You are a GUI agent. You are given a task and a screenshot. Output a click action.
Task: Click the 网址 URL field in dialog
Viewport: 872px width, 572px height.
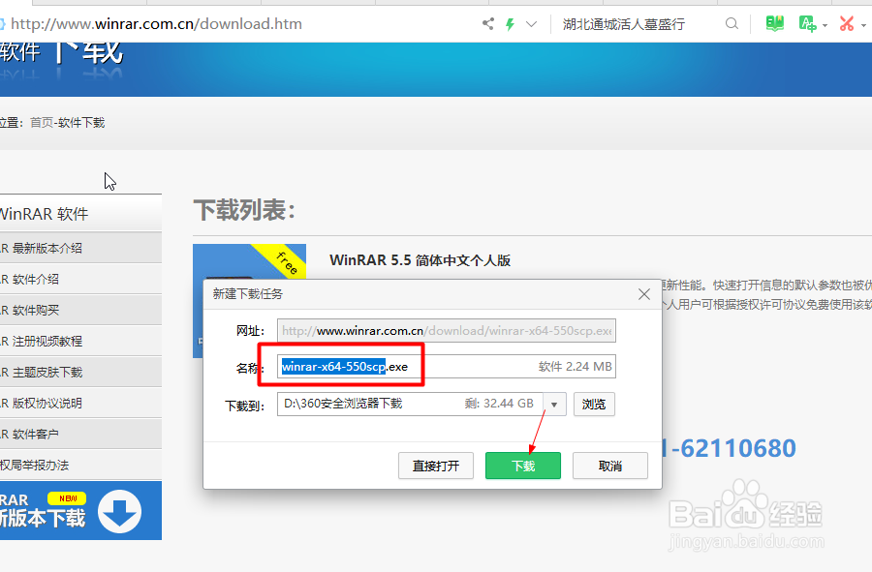447,331
